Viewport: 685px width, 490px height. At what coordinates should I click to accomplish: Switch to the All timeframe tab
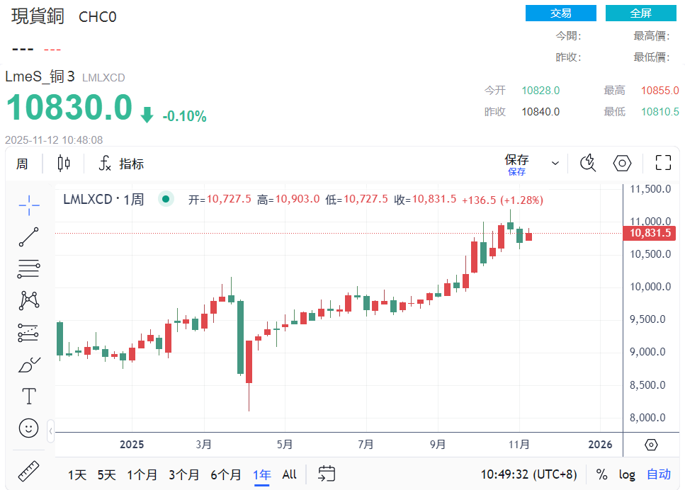pos(289,474)
